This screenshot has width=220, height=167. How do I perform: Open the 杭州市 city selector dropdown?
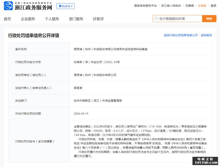[65, 6]
